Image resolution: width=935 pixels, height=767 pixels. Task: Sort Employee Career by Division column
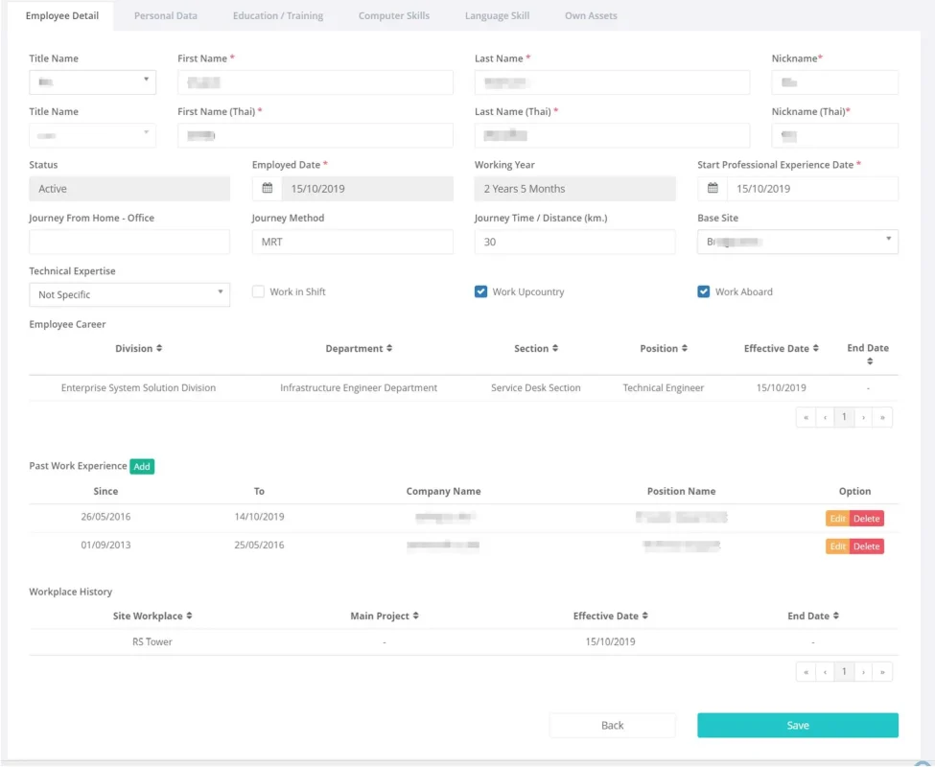[138, 349]
